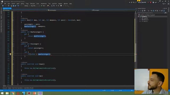Open the Architecture menu
Viewport: 170px width, 95px height.
tap(44, 4)
